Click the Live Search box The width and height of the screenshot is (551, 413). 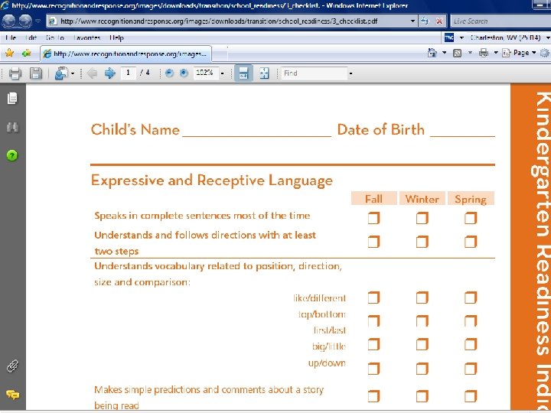pyautogui.click(x=500, y=21)
